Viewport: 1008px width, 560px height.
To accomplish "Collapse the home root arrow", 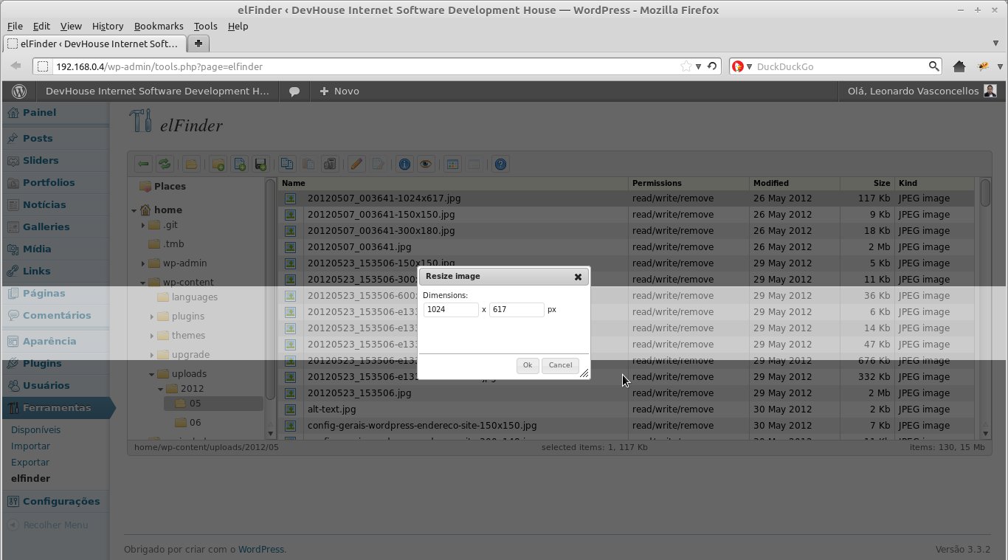I will point(134,210).
